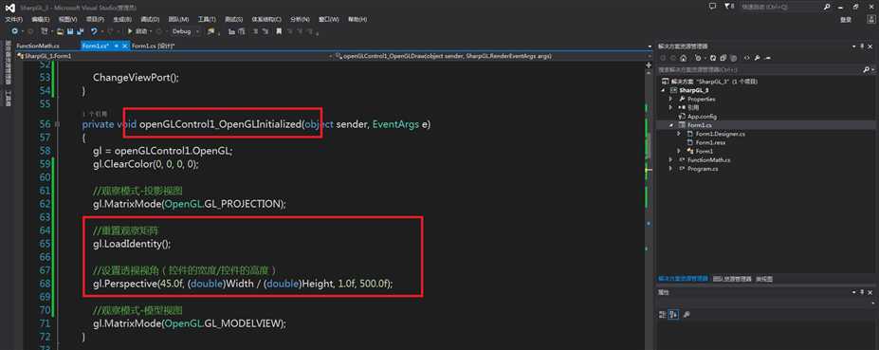
Task: Click the bookmark toolbar icon
Action: 279,31
